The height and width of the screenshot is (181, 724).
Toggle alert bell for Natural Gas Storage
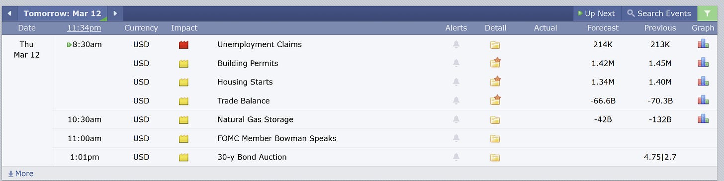coord(456,119)
